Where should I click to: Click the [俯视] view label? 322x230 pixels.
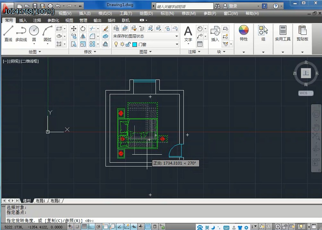tap(14, 61)
